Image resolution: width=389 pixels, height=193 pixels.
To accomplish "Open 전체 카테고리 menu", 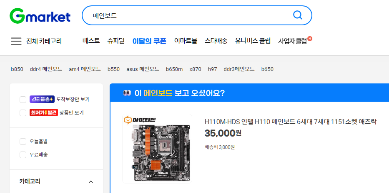I will (44, 41).
